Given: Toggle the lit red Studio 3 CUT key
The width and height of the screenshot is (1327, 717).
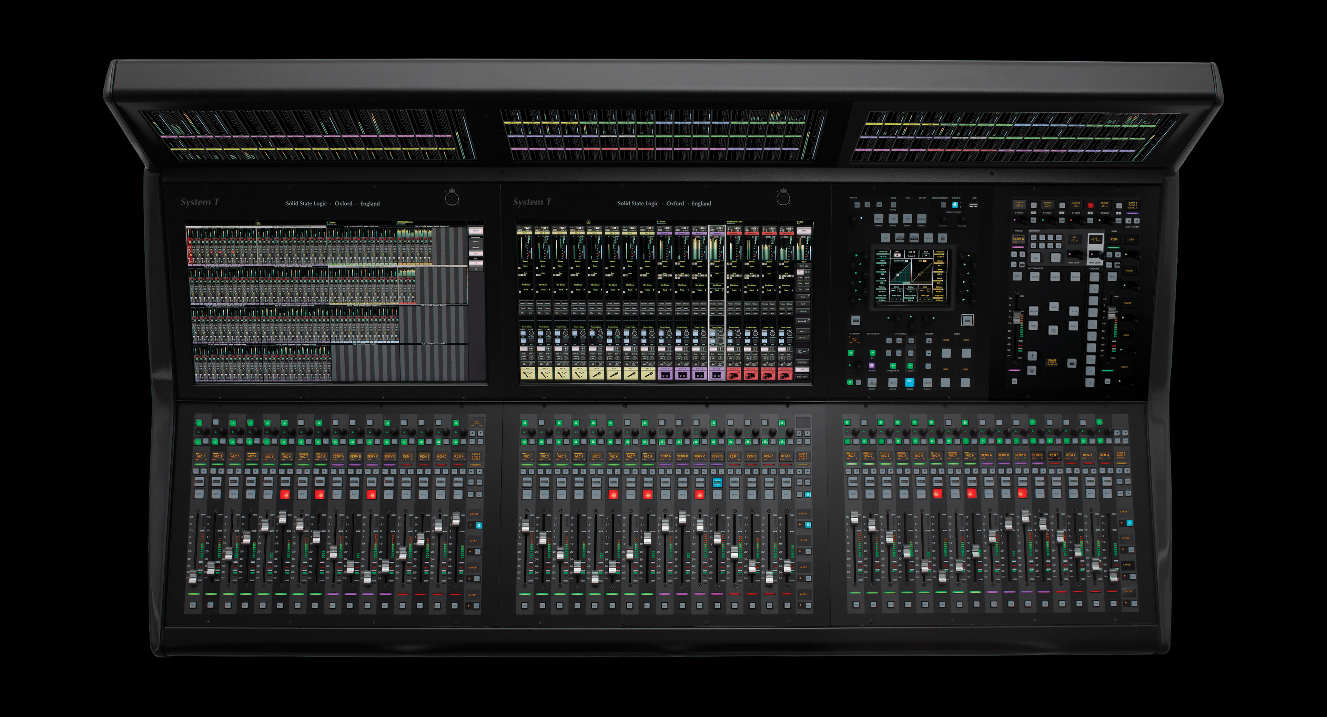Looking at the screenshot, I should tap(1091, 205).
